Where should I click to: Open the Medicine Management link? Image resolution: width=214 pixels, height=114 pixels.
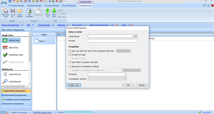pos(99,25)
